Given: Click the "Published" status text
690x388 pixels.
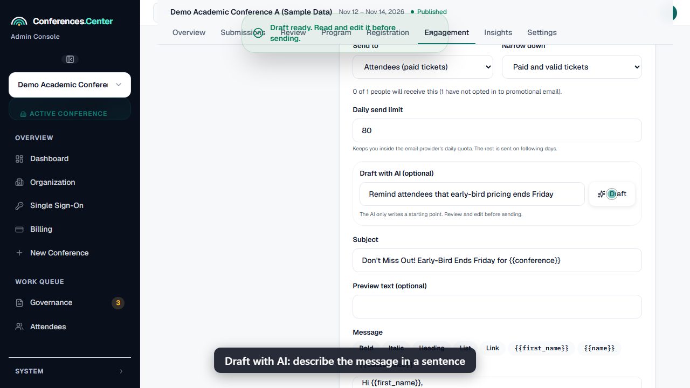Looking at the screenshot, I should pos(432,12).
